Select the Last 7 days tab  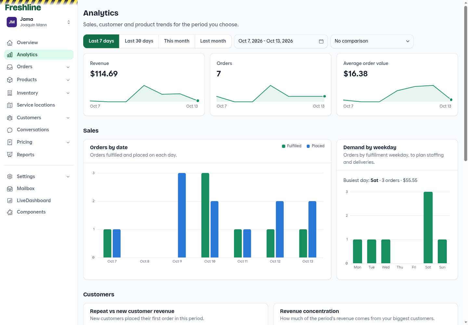coord(101,41)
